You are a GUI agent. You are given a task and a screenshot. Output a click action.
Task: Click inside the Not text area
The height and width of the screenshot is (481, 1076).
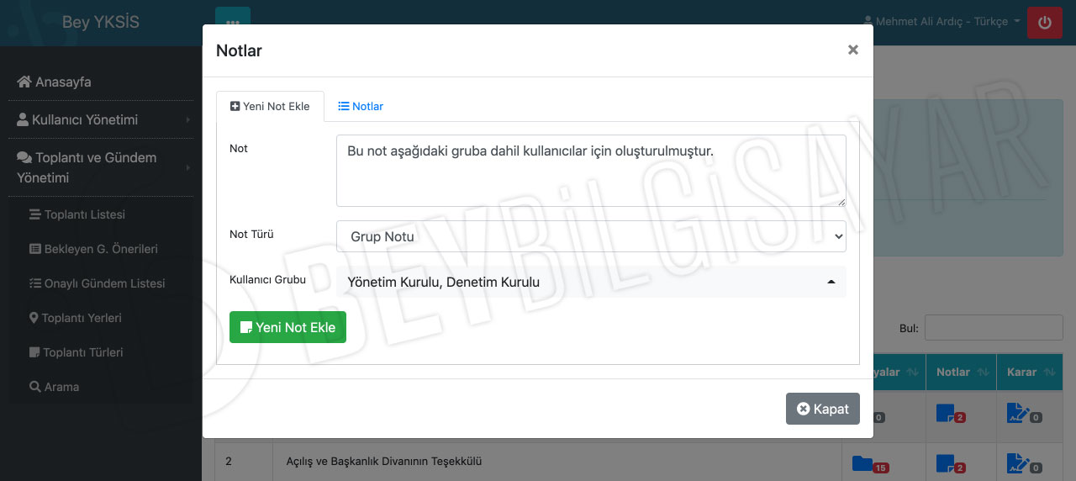point(590,171)
